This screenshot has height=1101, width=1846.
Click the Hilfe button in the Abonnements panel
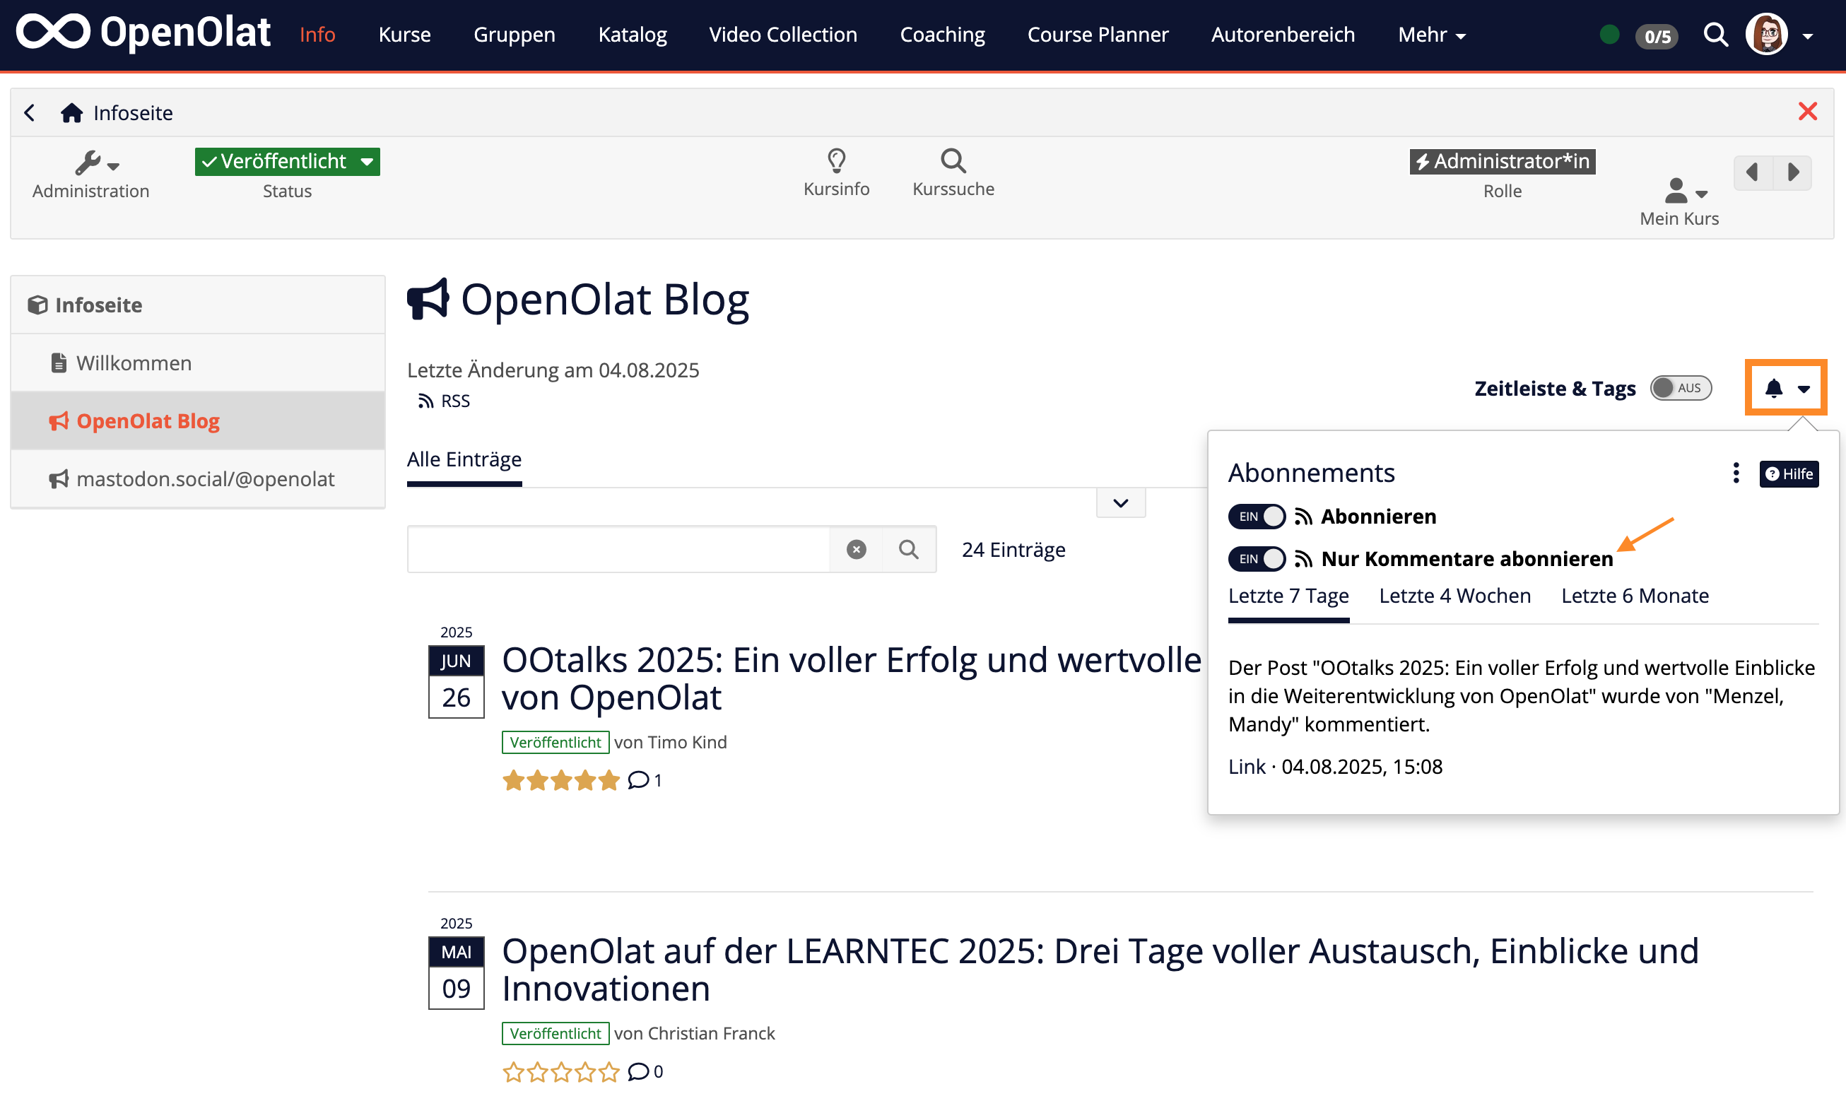click(1789, 474)
